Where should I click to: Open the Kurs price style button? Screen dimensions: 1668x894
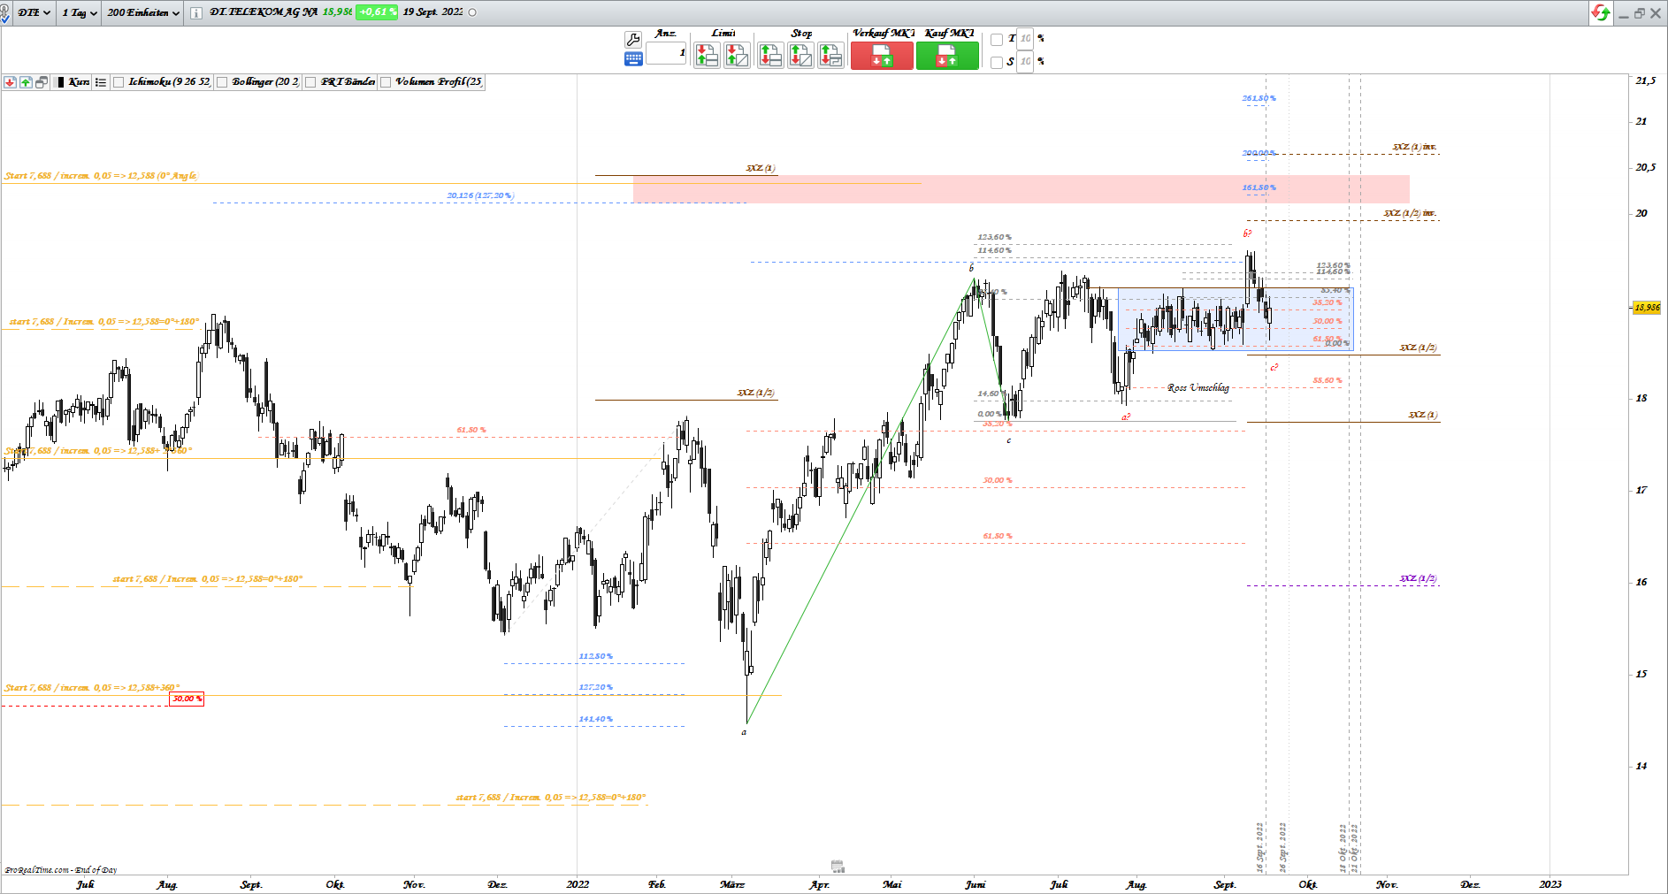click(73, 82)
